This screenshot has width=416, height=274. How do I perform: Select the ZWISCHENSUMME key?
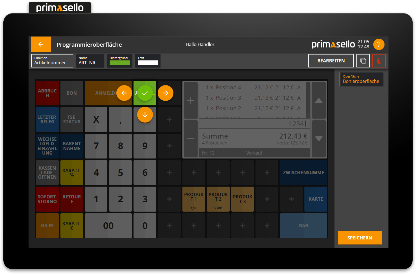point(303,173)
